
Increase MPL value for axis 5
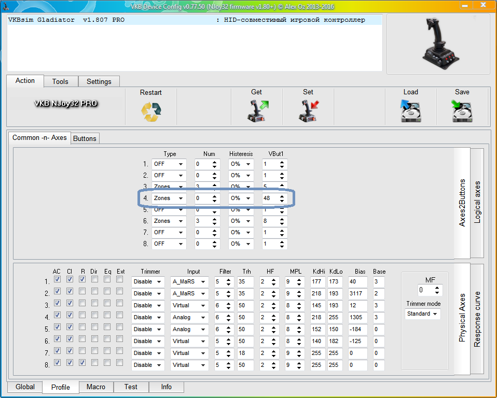299,328
